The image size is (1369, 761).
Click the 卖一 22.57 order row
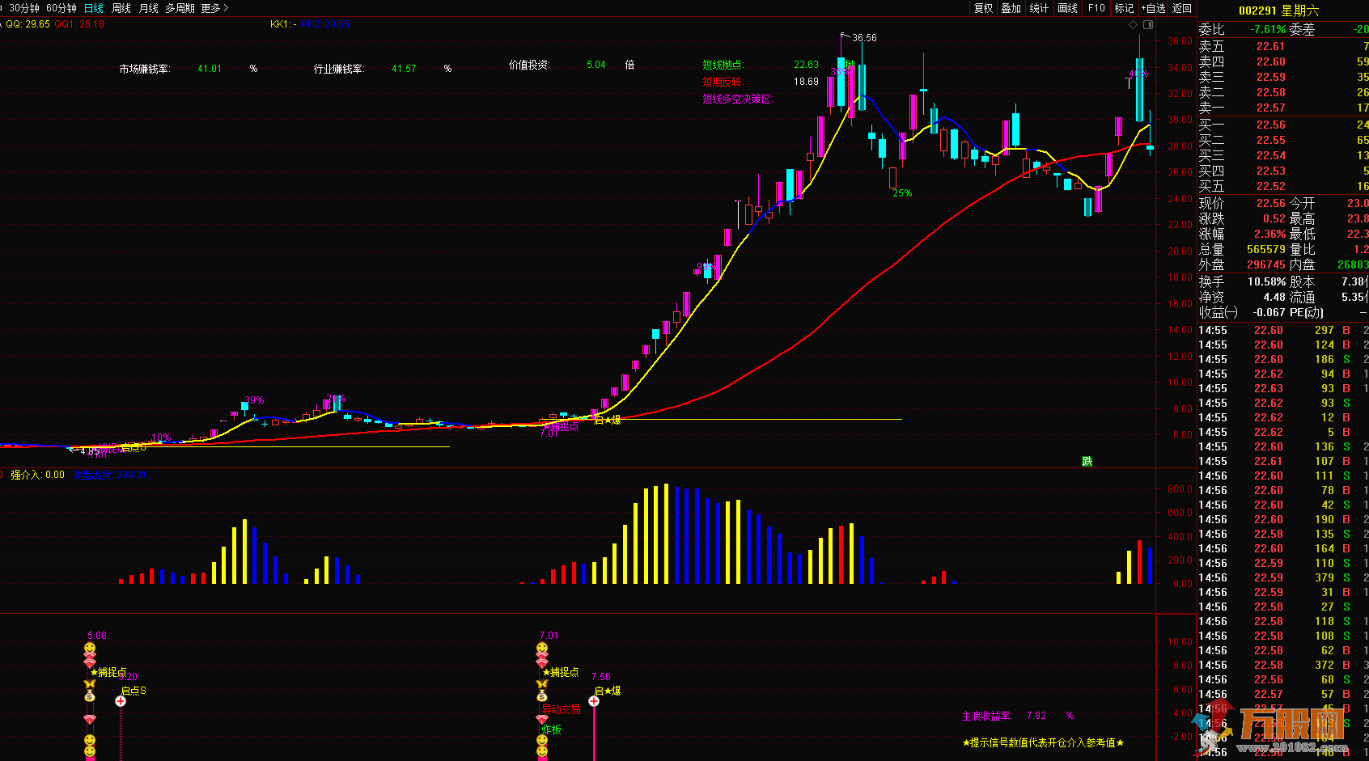coord(1283,108)
